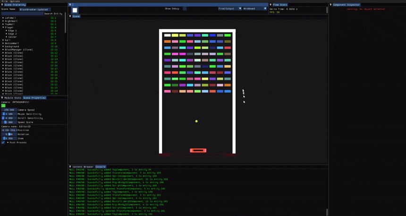This screenshot has height=216, width=406.
Task: Adjust the Scroll Sensitivity slider
Action: pyautogui.click(x=9, y=118)
